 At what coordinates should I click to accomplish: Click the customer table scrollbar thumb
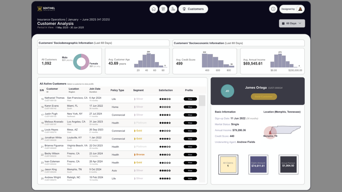[202, 100]
